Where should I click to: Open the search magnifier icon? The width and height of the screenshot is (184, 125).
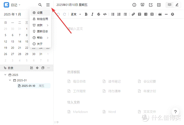click(x=40, y=5)
